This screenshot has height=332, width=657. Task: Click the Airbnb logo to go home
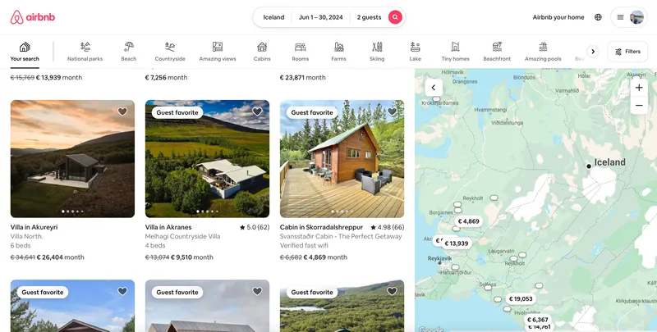34,17
